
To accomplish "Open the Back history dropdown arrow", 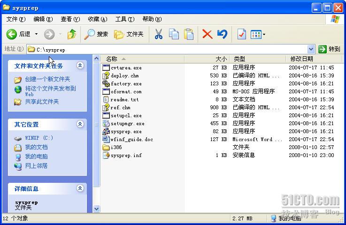I will tap(36, 34).
